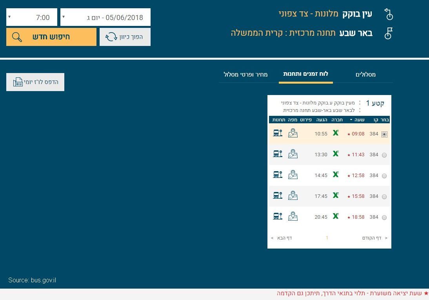Select line 384 radio for 11:43 departure
Viewport: 429px width, 300px height.
[384, 155]
